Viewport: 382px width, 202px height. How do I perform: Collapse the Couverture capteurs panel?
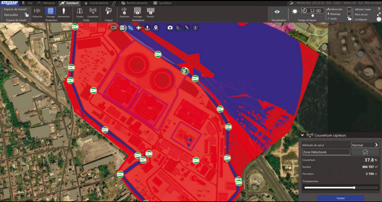coord(303,135)
